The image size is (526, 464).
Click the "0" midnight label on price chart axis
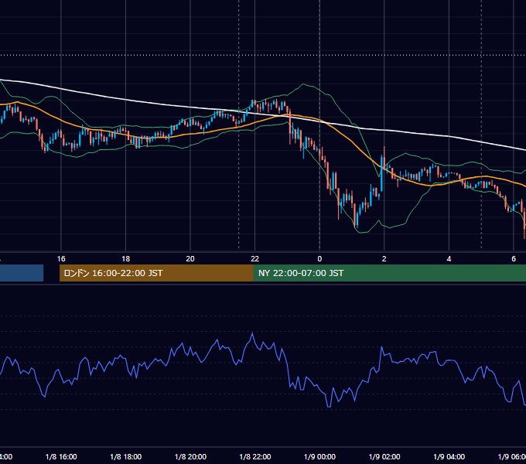coord(319,259)
